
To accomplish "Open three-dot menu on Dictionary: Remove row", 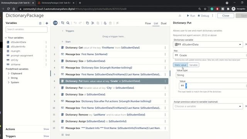I will 165,115.
